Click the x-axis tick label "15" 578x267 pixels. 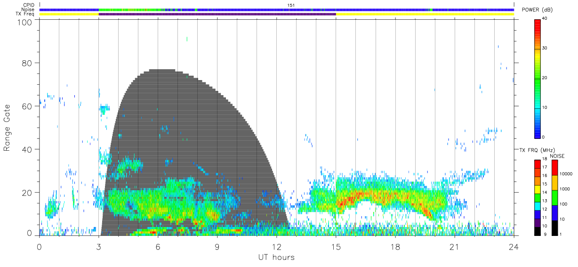(x=336, y=247)
